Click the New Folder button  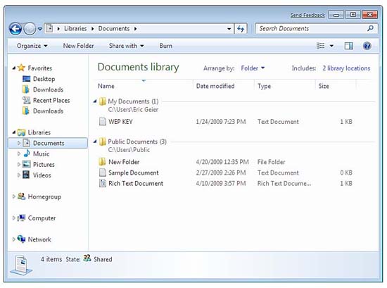click(x=78, y=46)
